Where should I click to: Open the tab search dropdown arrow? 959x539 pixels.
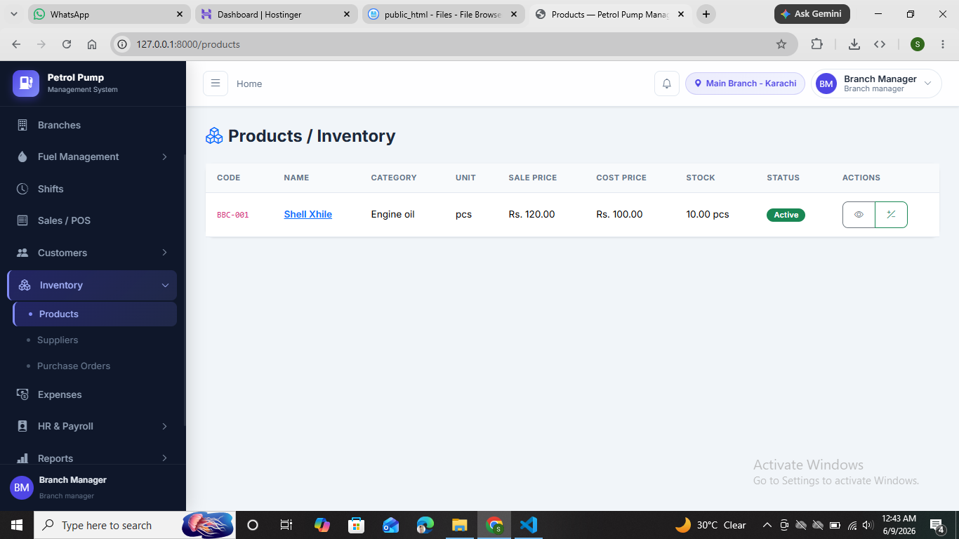[x=13, y=14]
